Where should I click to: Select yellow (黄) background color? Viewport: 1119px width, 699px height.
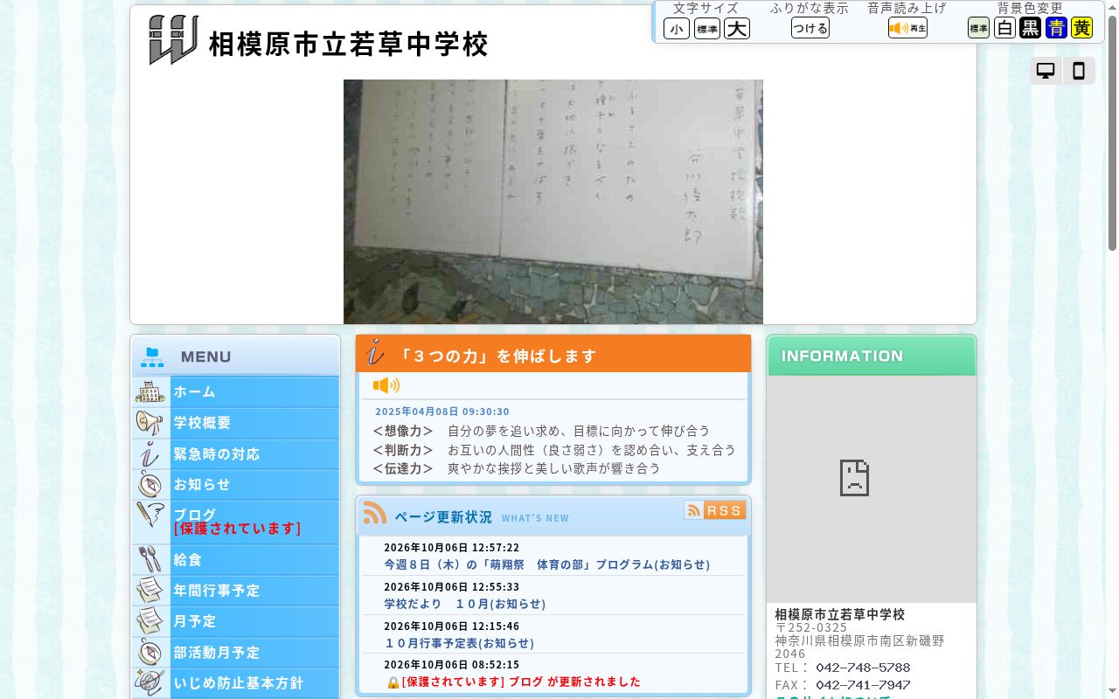click(1082, 28)
